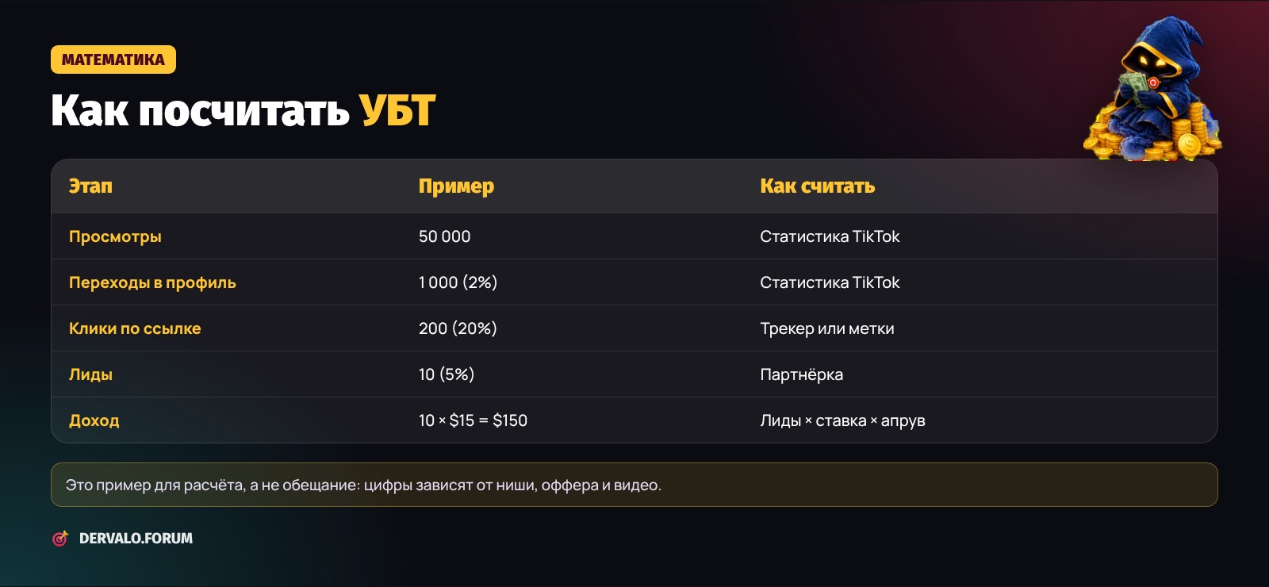
Task: Click the 200 (20%) cell
Action: tap(458, 328)
